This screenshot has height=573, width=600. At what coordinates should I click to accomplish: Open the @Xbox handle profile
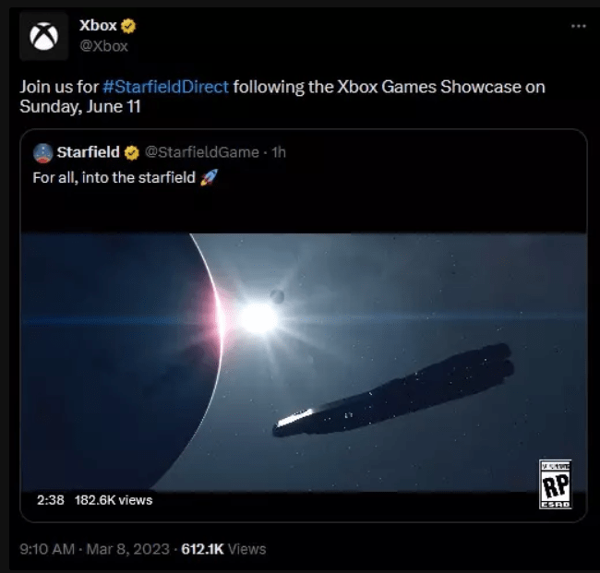point(103,46)
